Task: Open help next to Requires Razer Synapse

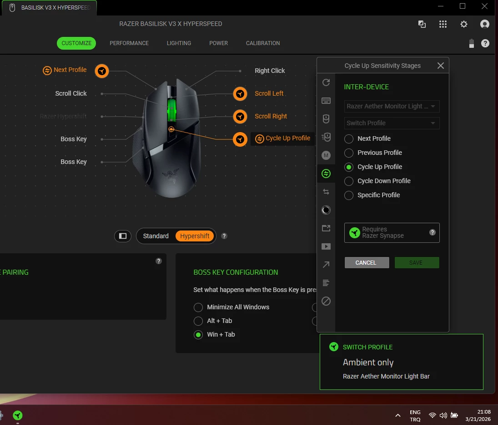Action: tap(432, 232)
